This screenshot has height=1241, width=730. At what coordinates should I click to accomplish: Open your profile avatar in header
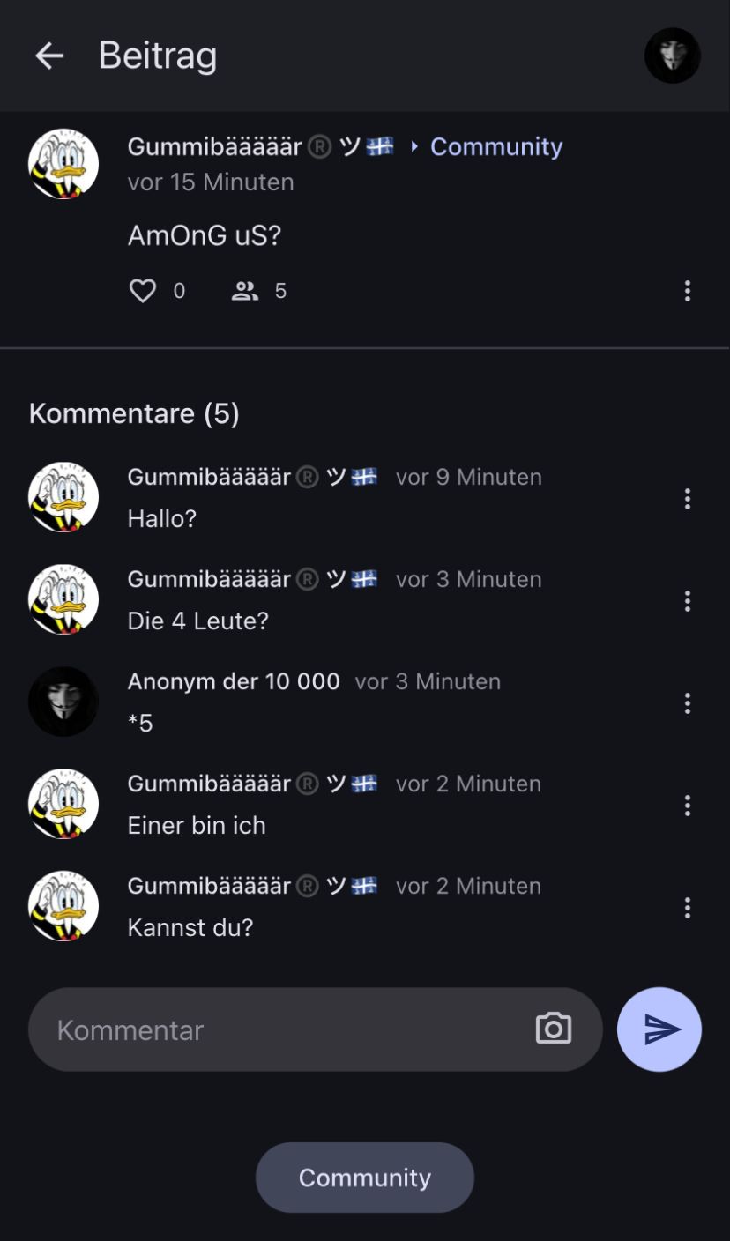click(672, 56)
